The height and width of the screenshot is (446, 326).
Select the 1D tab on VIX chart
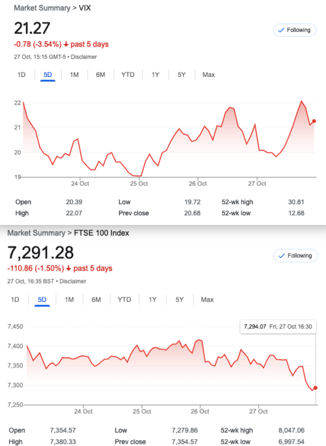click(x=21, y=75)
